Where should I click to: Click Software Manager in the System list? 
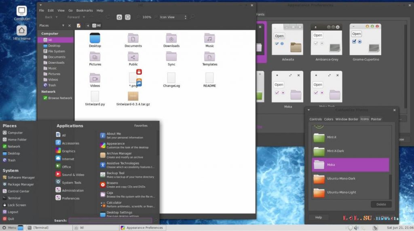point(19,177)
